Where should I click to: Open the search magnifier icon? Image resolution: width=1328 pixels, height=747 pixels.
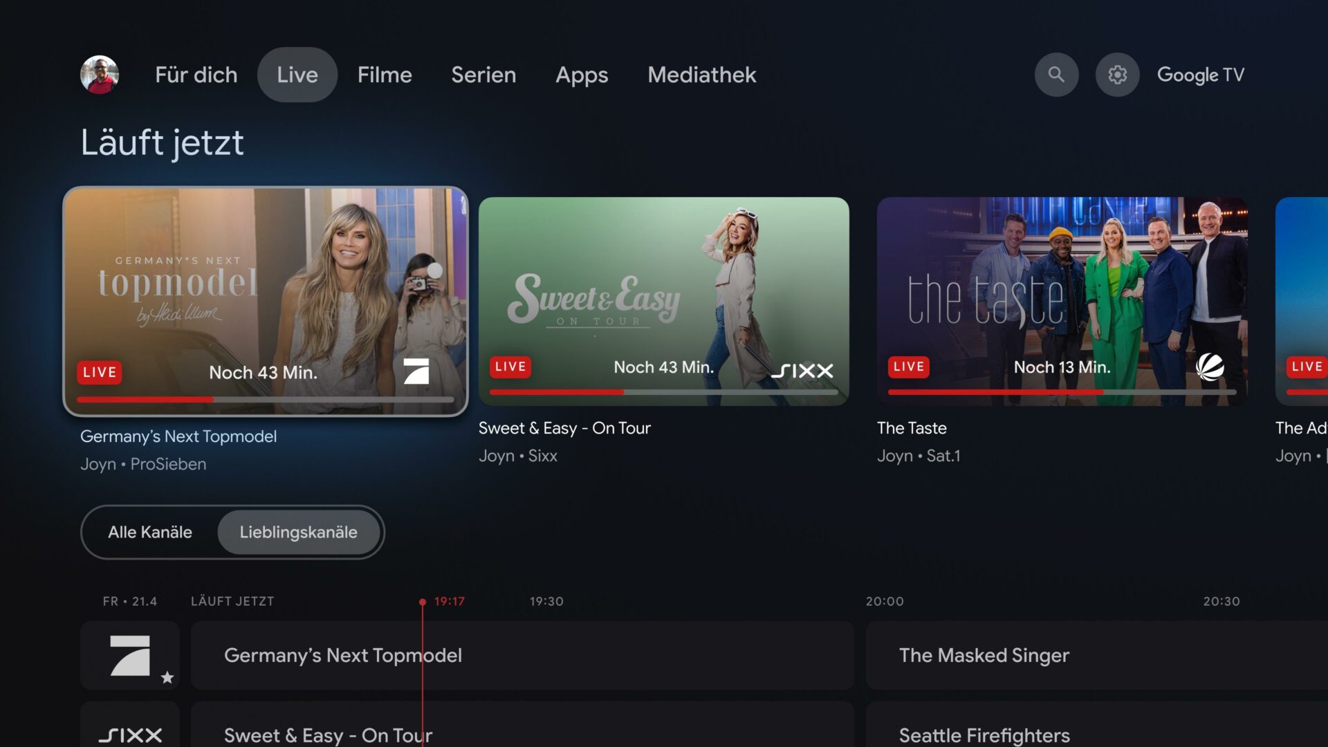point(1055,75)
